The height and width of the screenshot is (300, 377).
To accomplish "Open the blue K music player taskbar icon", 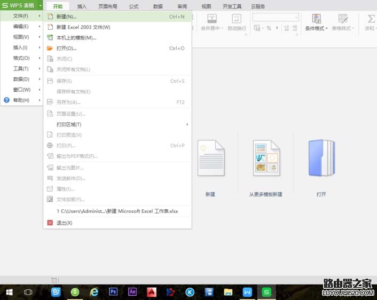I will tap(190, 293).
